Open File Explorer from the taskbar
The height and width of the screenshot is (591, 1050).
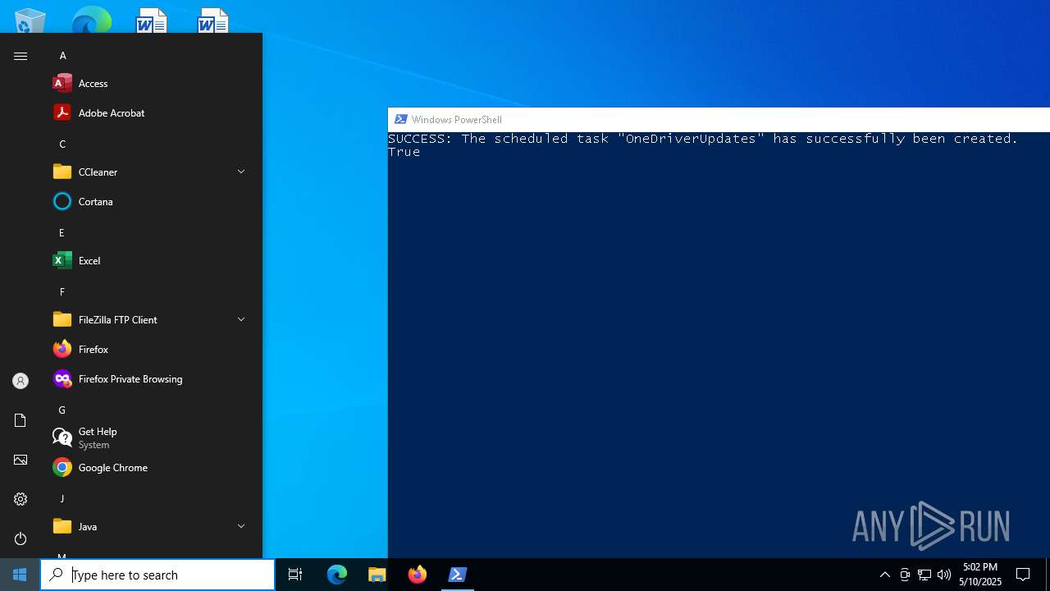click(377, 575)
